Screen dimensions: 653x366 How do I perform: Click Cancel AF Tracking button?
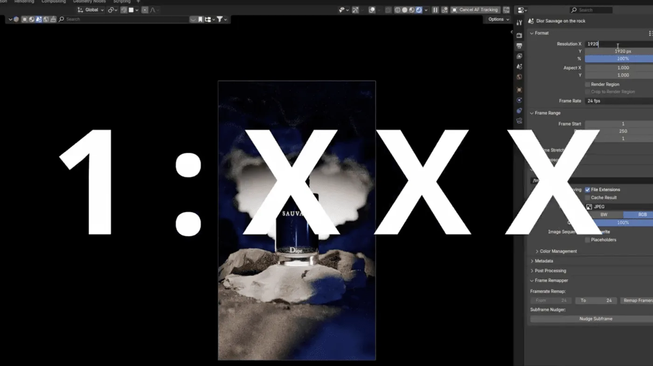(x=475, y=10)
